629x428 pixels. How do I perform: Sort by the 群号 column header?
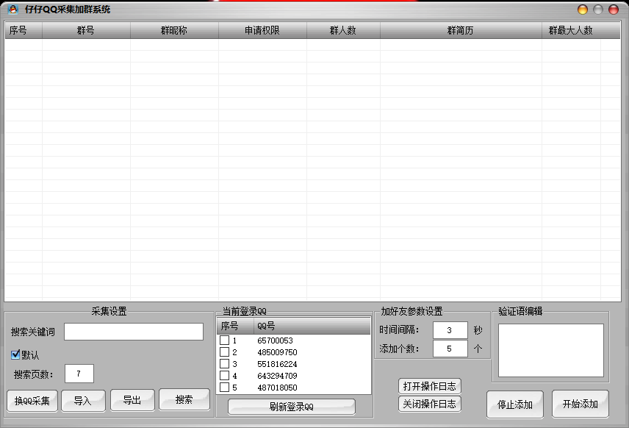coord(86,30)
